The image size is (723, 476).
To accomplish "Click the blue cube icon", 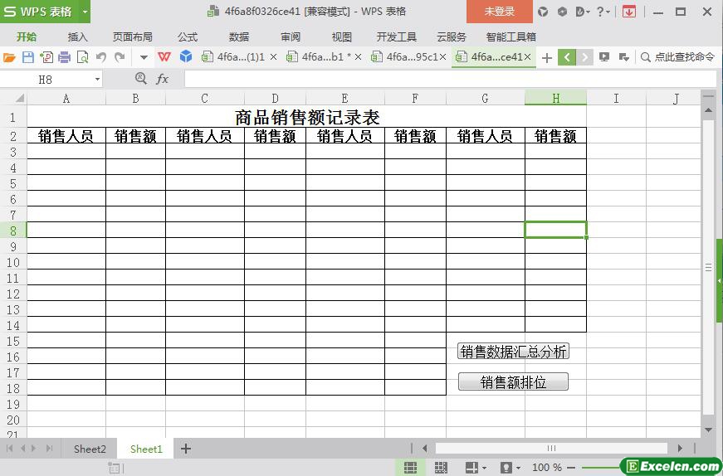I will pos(186,56).
